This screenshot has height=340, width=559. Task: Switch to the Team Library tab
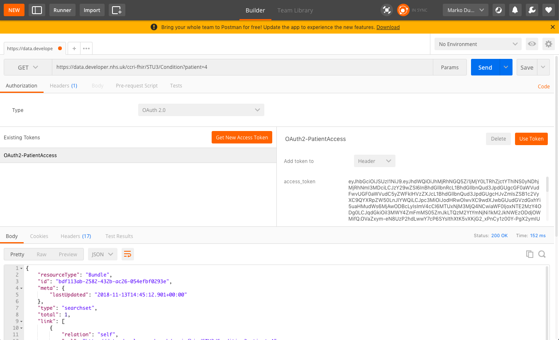click(x=295, y=10)
